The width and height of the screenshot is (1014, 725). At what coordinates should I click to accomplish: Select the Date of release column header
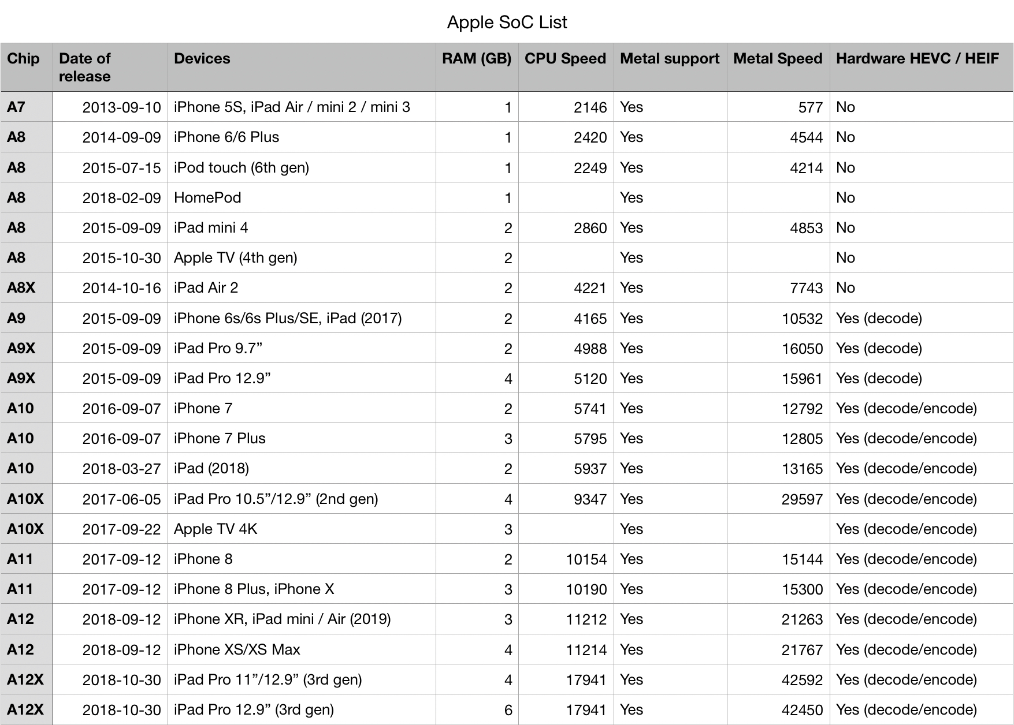110,67
